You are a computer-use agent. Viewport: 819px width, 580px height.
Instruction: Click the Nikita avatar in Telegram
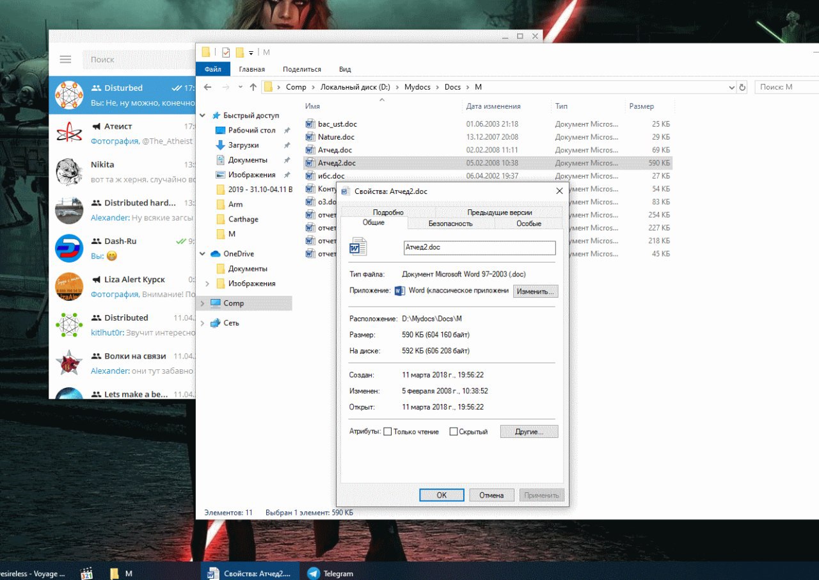[x=69, y=172]
